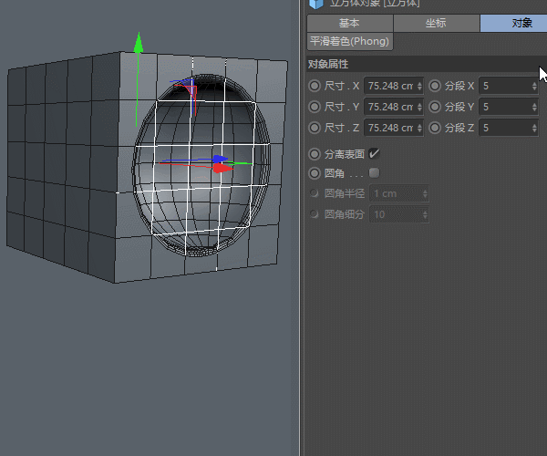Uncheck the 分离表面 checkbox

pos(374,153)
